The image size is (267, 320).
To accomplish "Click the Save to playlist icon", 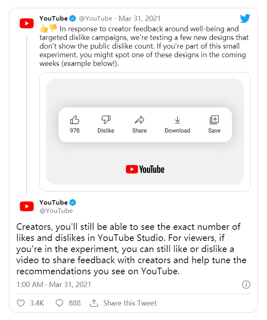I will 214,120.
